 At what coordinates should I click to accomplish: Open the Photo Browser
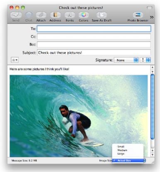click(x=138, y=15)
